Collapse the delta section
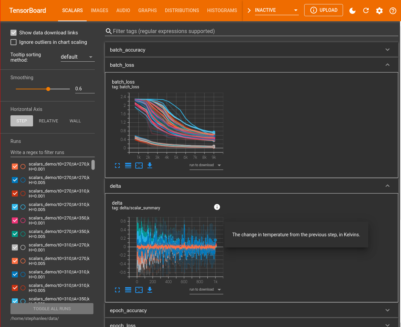The image size is (401, 327). click(387, 186)
